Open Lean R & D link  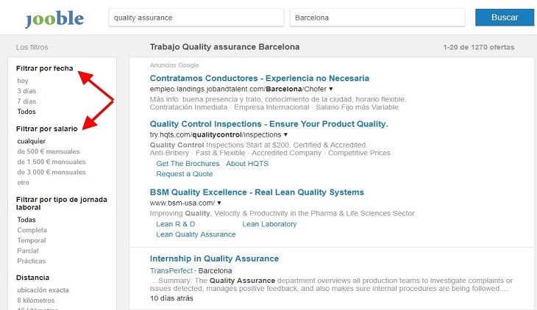point(175,224)
